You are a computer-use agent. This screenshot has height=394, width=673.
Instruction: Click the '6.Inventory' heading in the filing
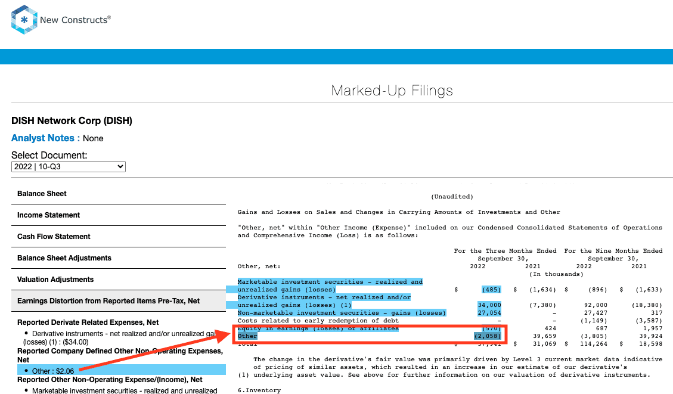click(x=259, y=390)
